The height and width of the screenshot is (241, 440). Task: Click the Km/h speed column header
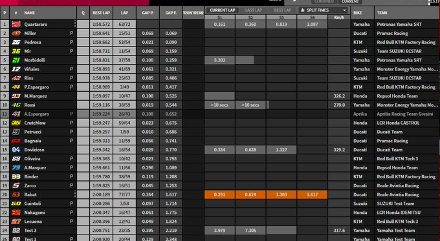tap(339, 17)
